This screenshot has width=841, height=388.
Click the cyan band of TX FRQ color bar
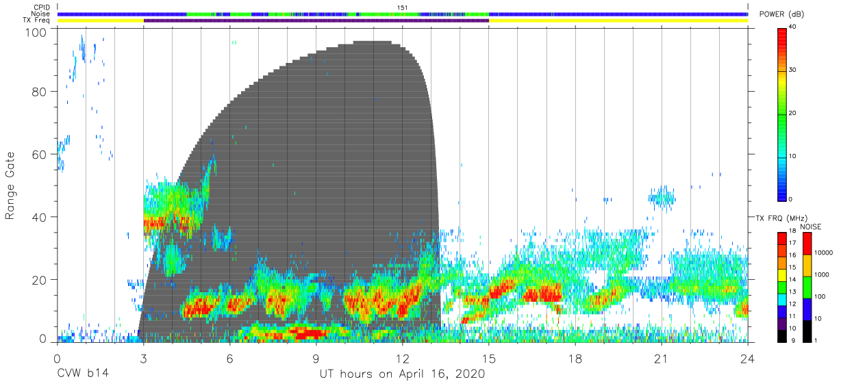point(782,299)
